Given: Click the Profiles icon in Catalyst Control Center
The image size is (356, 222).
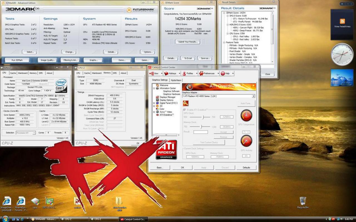Looking at the screenshot, I should tap(184, 74).
